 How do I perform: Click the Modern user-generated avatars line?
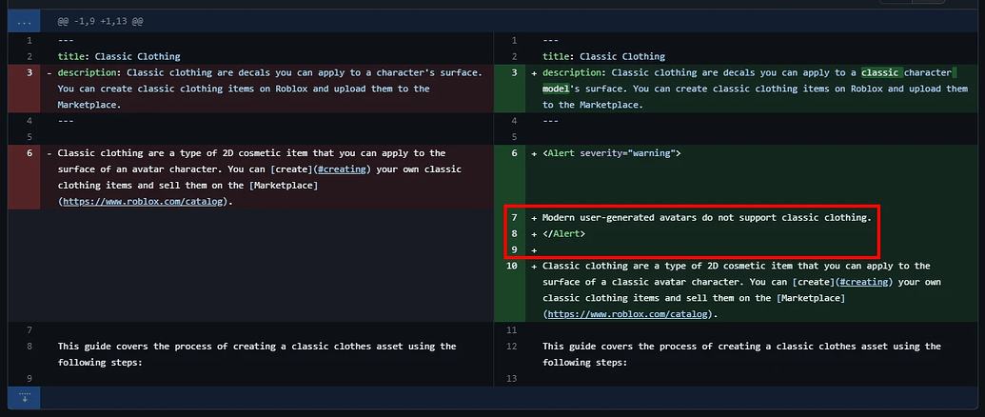[706, 218]
